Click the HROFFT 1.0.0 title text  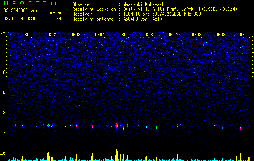point(32,3)
